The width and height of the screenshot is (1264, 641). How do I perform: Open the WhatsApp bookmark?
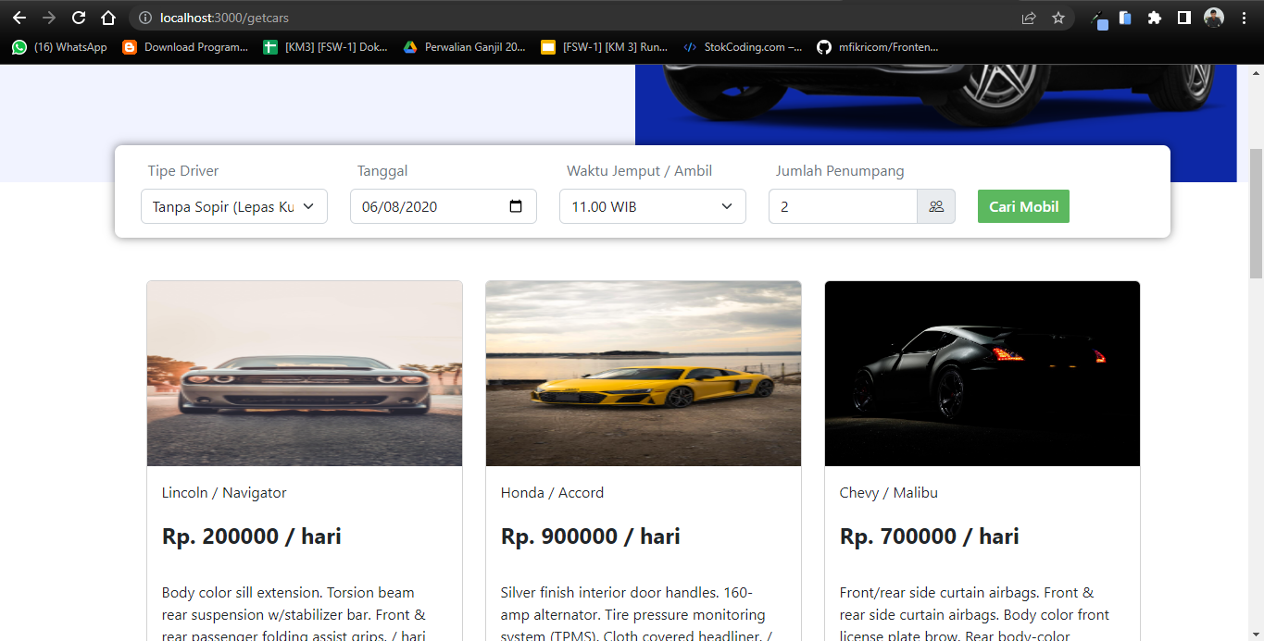pos(59,46)
